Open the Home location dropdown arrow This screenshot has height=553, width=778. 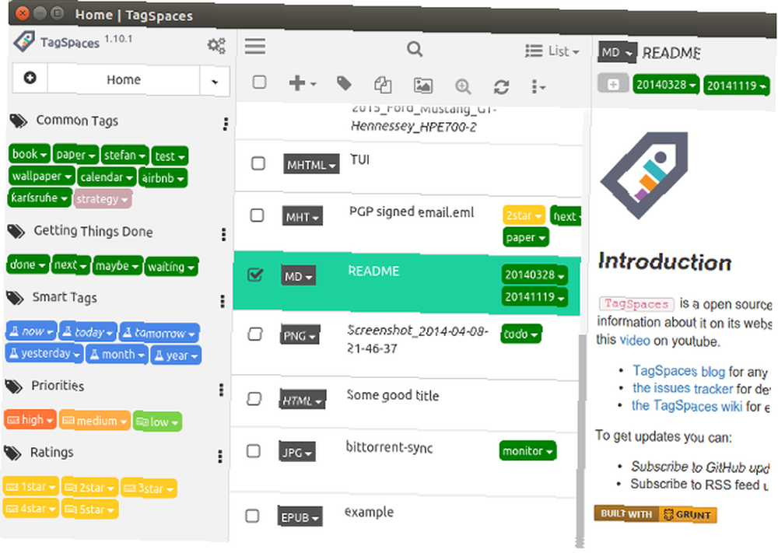tap(215, 82)
